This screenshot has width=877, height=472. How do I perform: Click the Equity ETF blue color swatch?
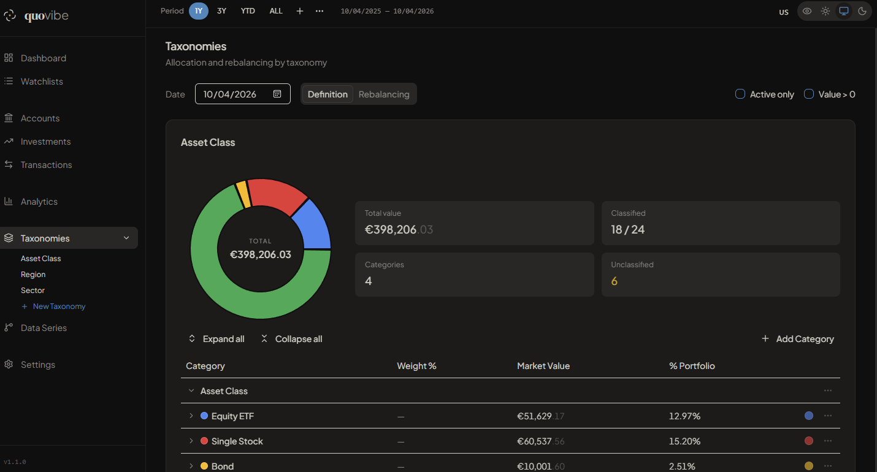(x=809, y=416)
